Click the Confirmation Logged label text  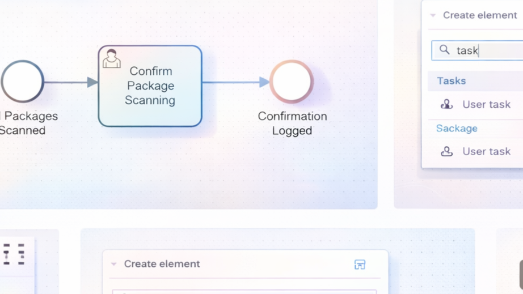292,123
